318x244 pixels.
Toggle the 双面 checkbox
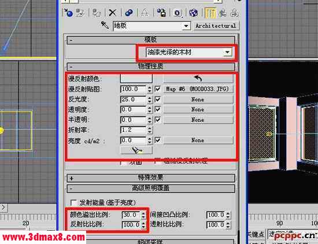click(124, 162)
